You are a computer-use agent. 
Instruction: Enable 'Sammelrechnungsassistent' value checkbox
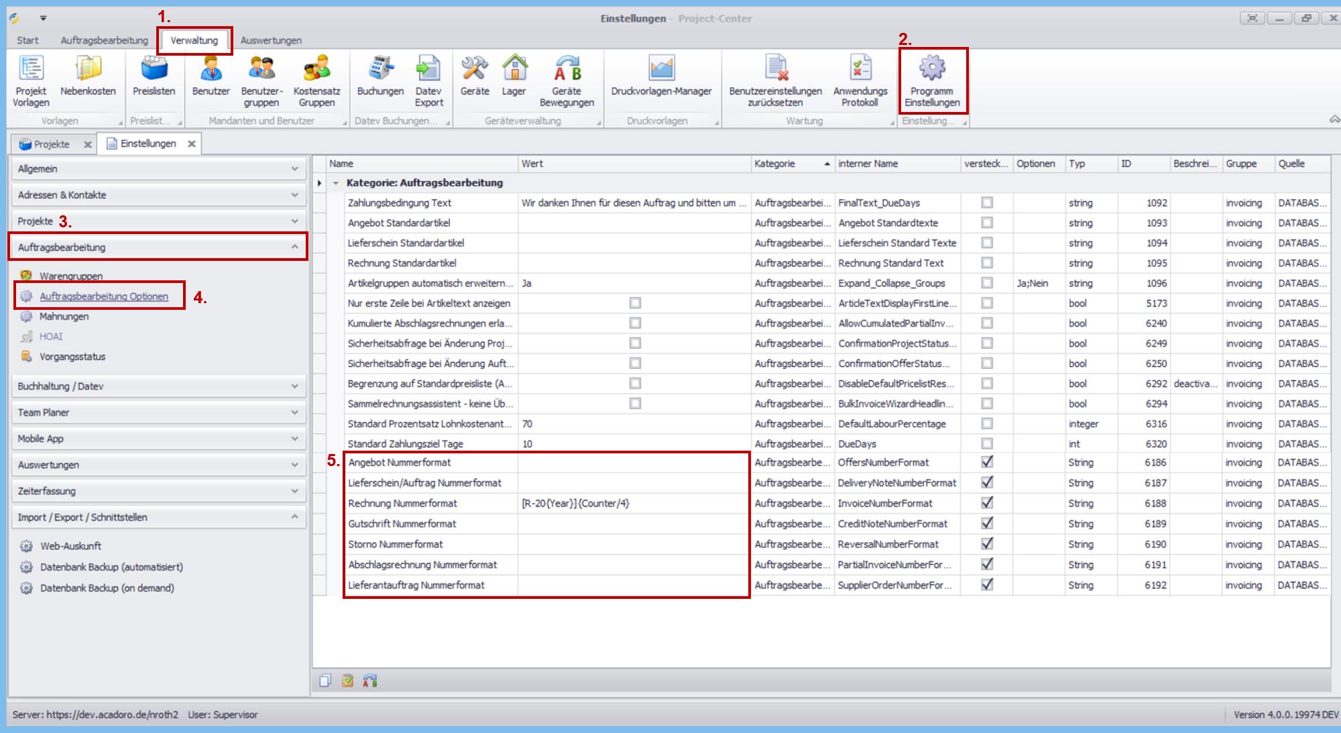pos(635,404)
